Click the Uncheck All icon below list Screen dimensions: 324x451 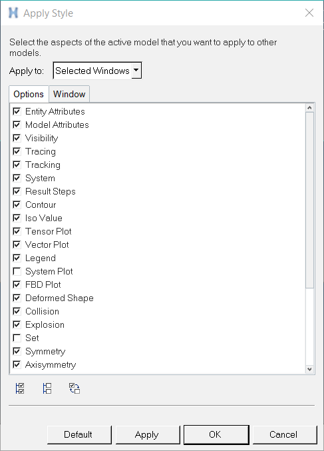click(47, 388)
